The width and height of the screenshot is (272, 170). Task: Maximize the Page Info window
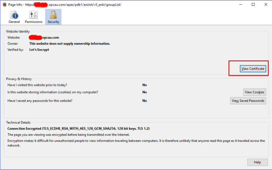tap(253, 5)
